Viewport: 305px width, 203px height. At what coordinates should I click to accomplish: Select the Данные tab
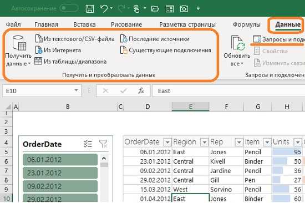click(x=288, y=24)
